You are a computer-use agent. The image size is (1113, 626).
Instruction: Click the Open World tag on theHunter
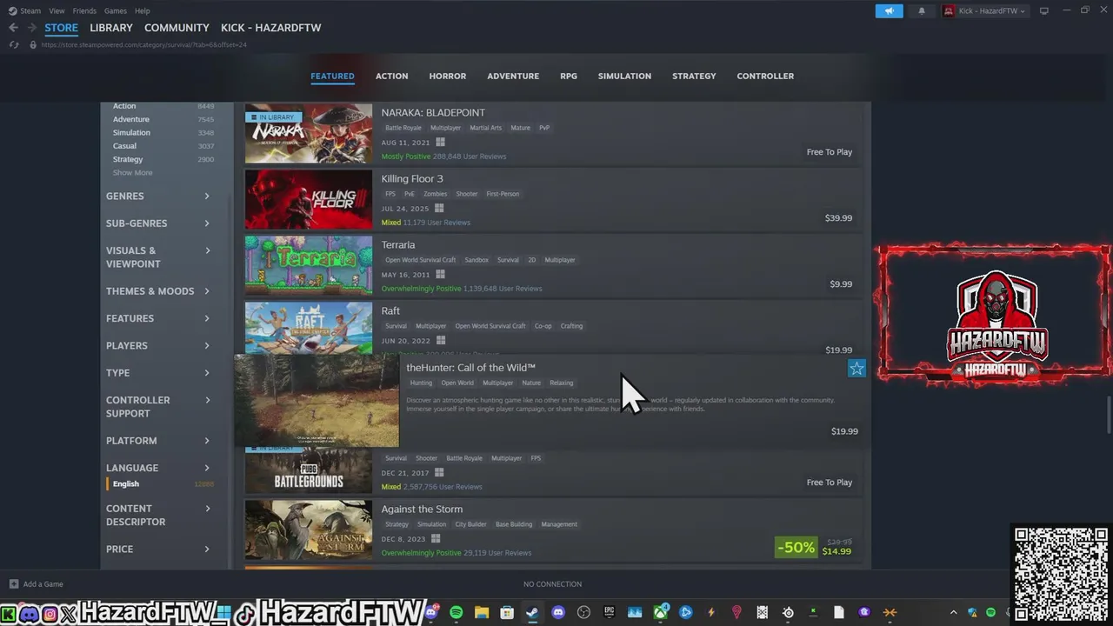[457, 383]
